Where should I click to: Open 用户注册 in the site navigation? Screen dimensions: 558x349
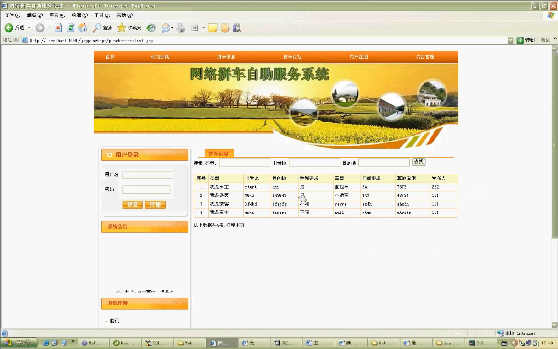[x=358, y=57]
